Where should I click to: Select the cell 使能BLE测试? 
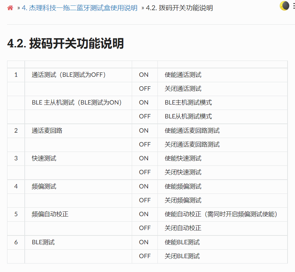223,242
